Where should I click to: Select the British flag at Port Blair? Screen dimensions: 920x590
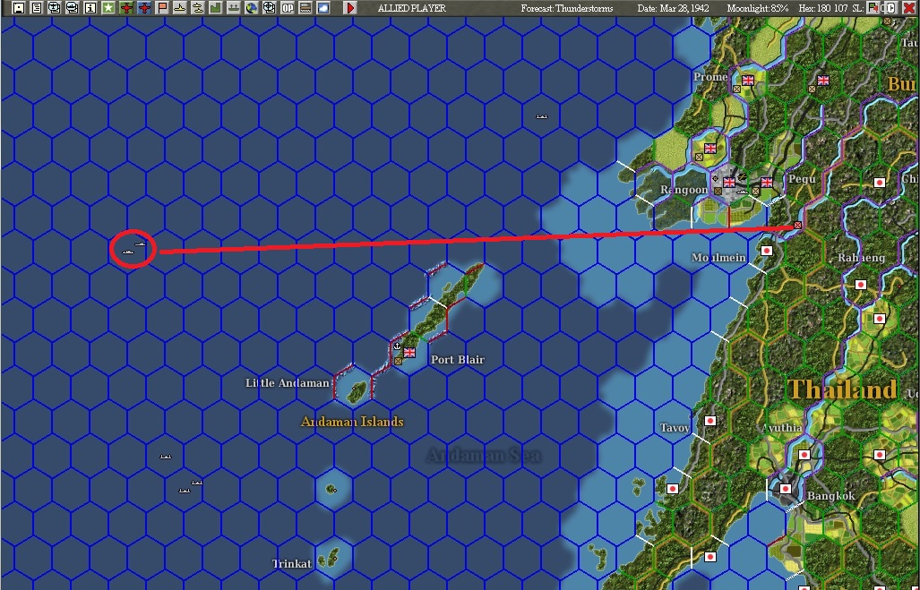(x=409, y=353)
